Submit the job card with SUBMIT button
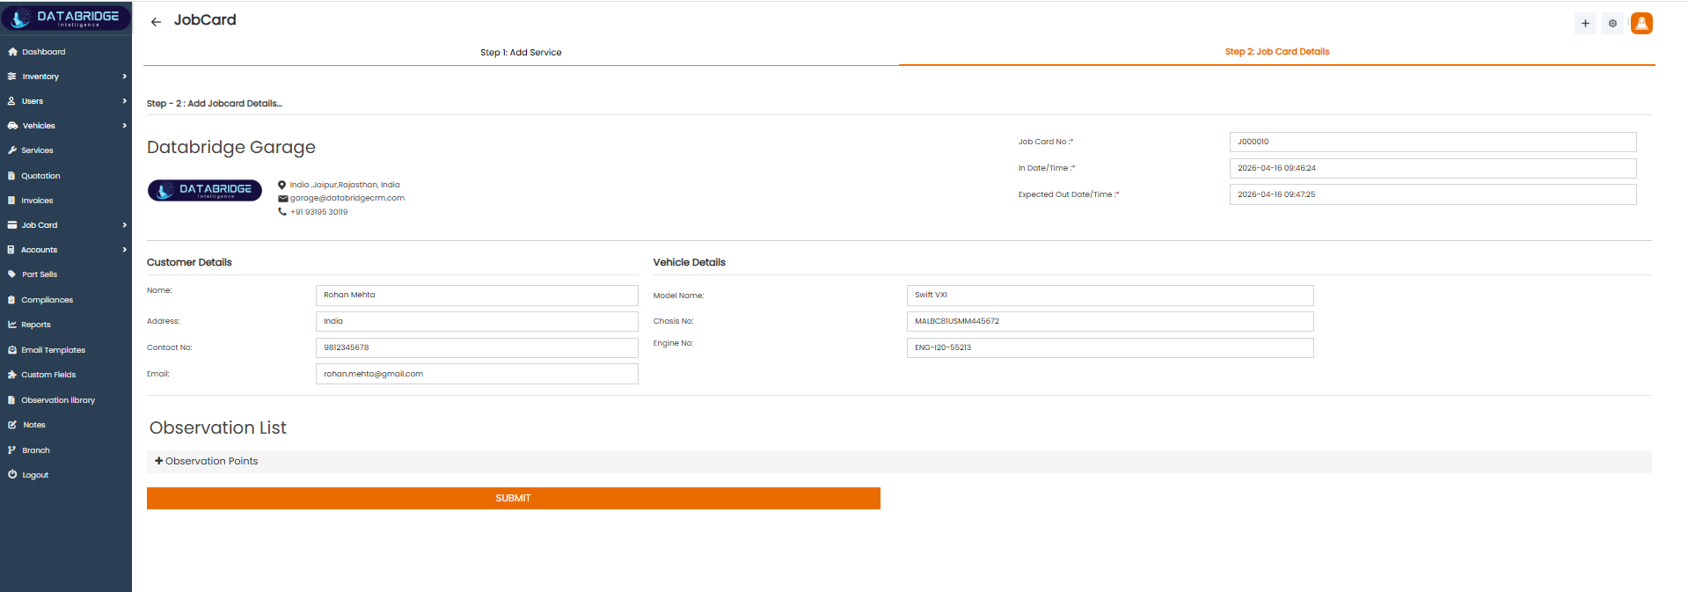1688x592 pixels. coord(514,498)
